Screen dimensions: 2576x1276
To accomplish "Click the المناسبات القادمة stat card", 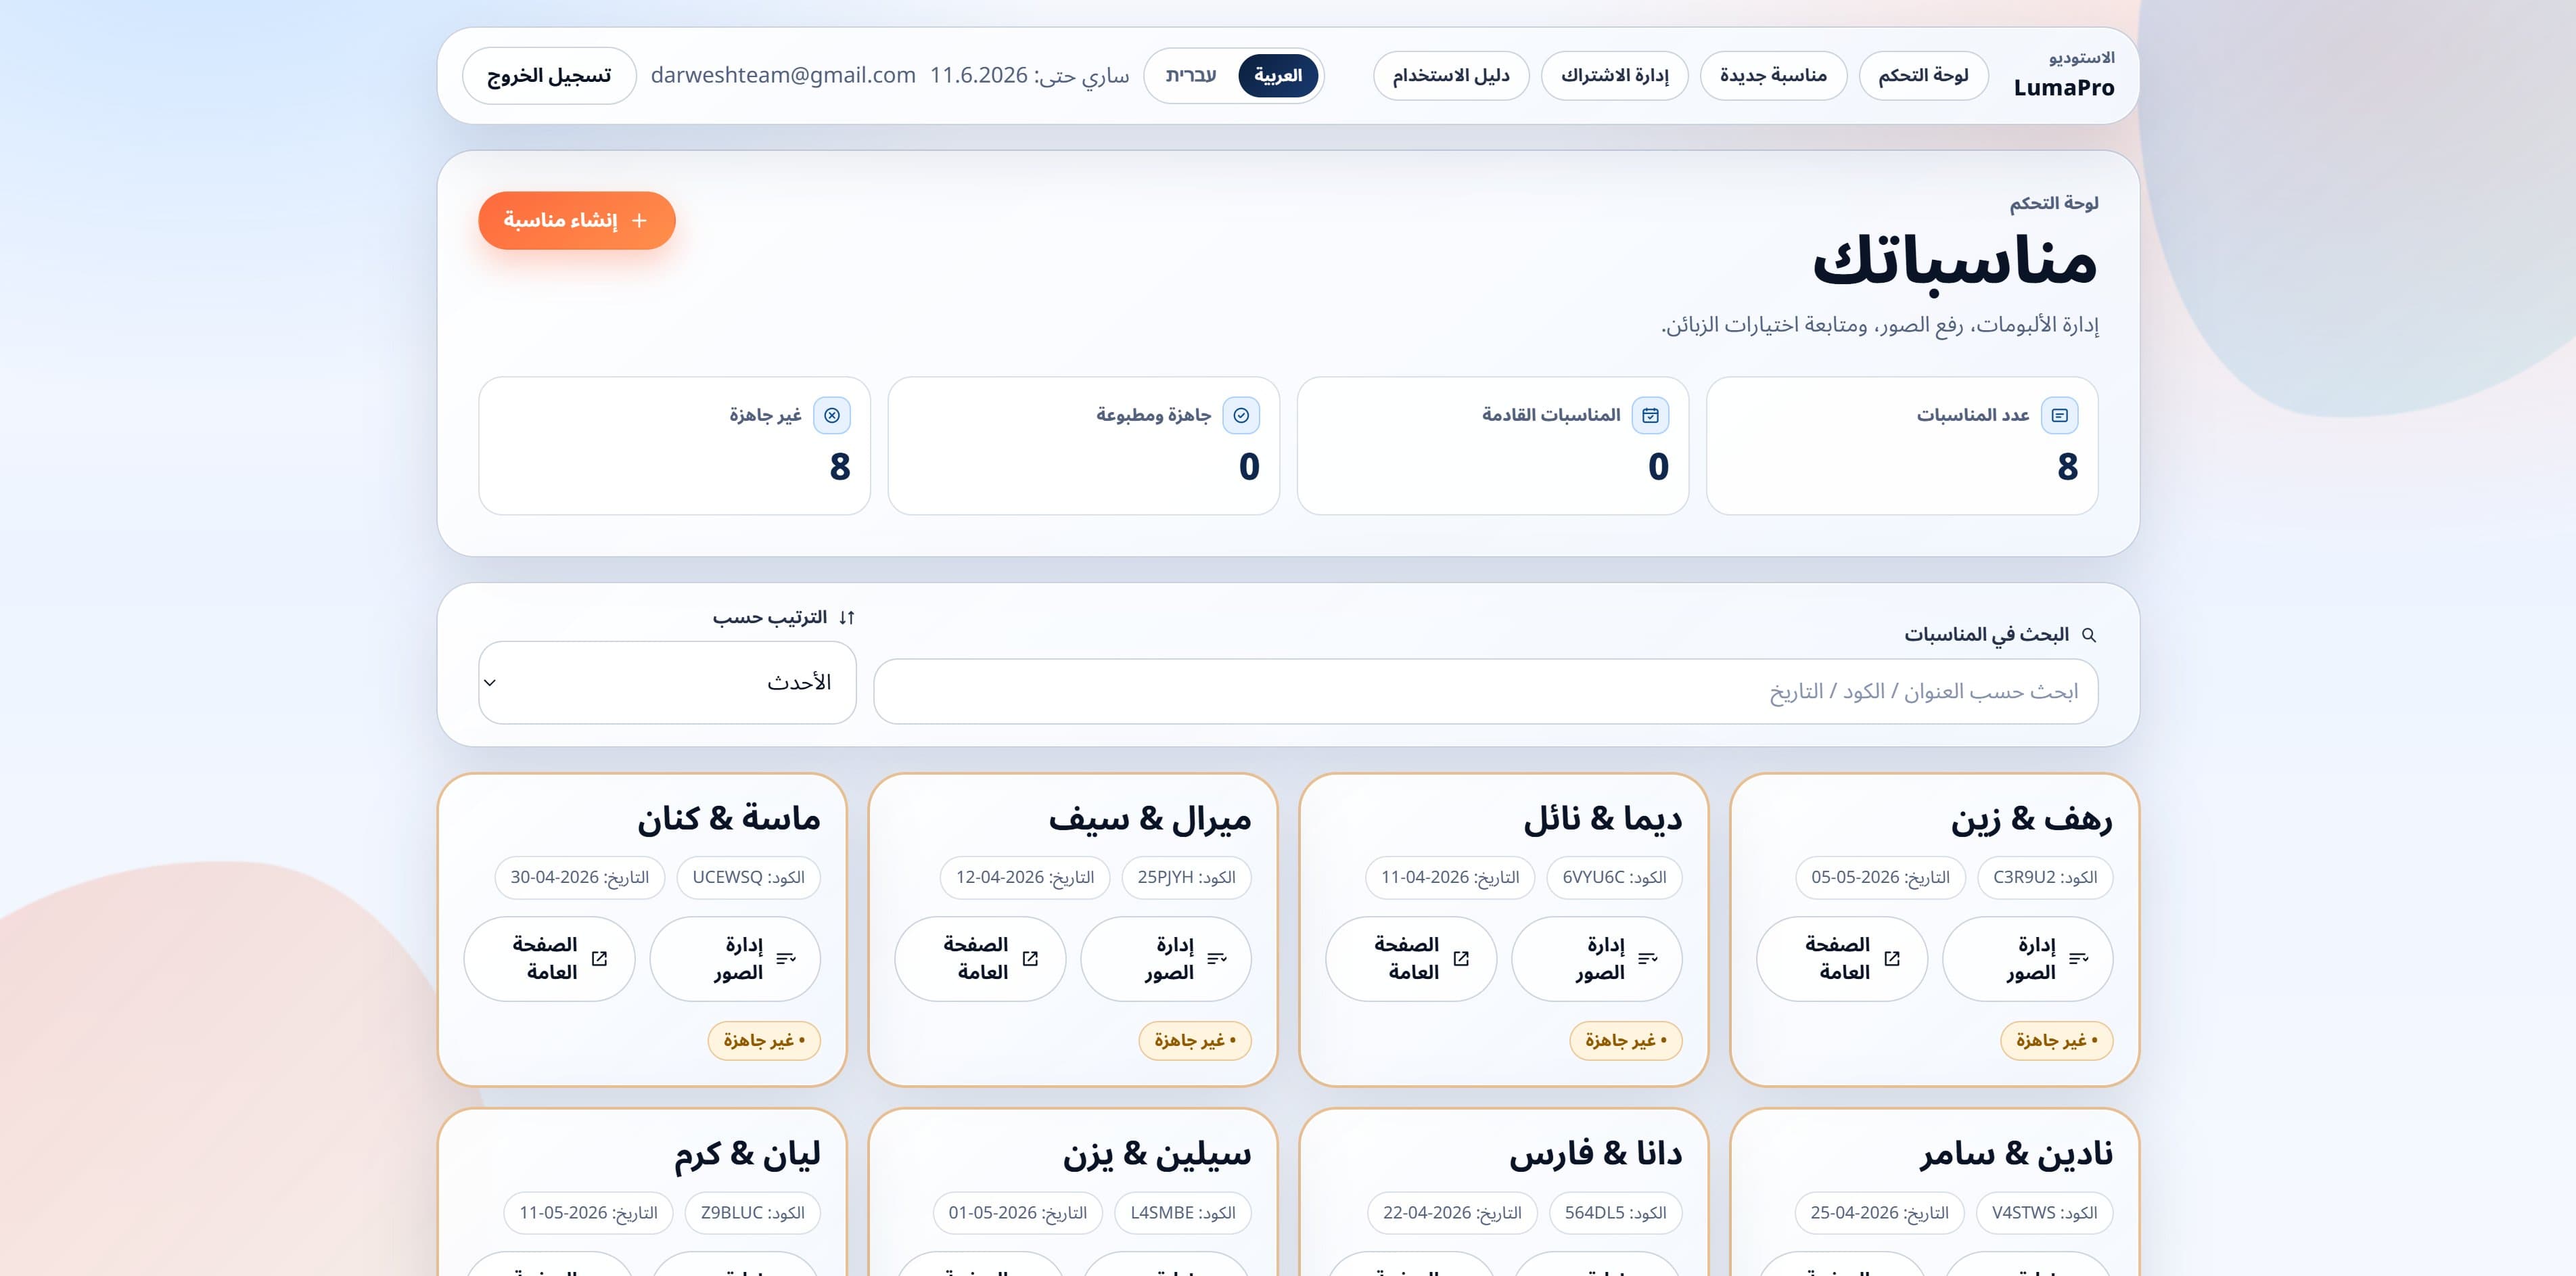I will (x=1492, y=446).
